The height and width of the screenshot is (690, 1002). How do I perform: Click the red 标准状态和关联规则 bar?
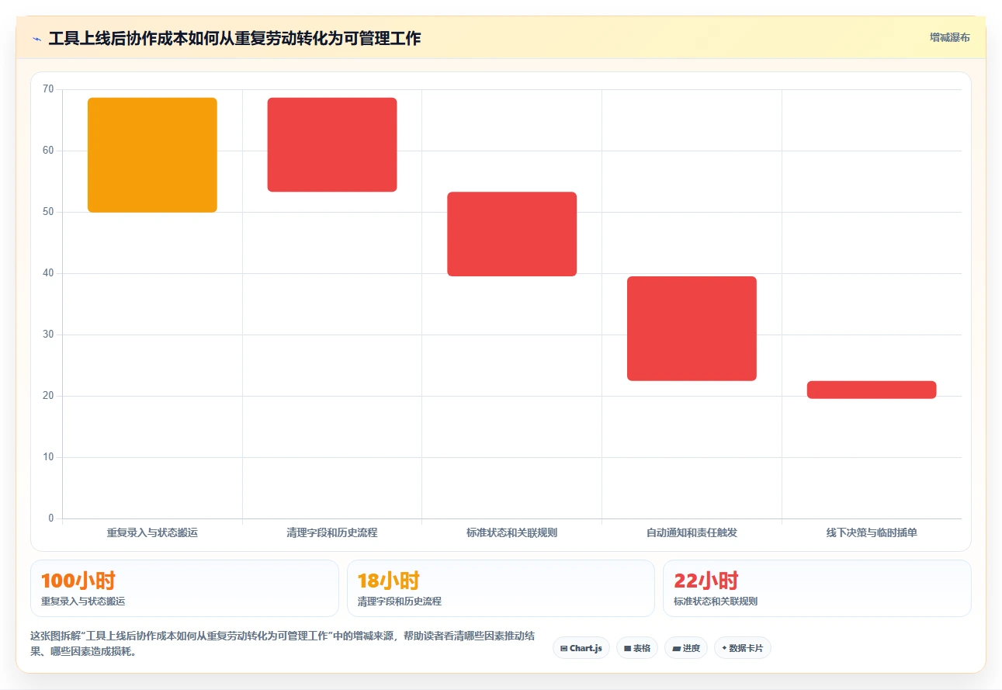point(511,234)
